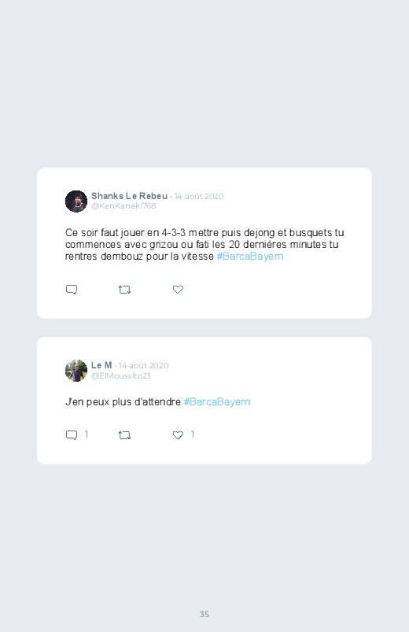Like the Shanks Le Rebeu tweet
Viewport: 409px width, 632px height.
coord(178,290)
